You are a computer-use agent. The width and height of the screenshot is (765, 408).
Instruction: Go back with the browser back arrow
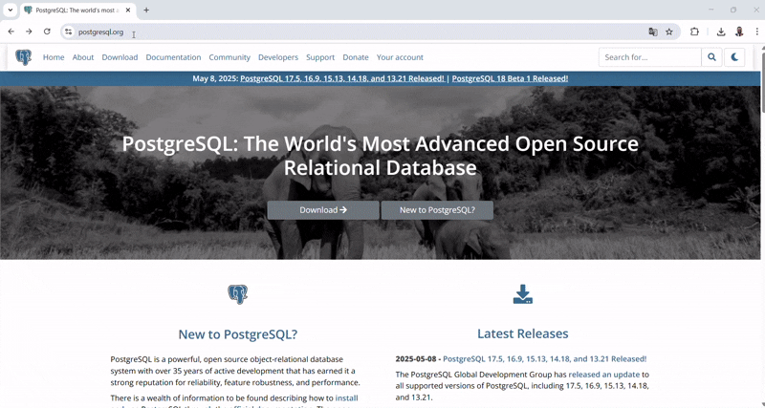coord(11,32)
